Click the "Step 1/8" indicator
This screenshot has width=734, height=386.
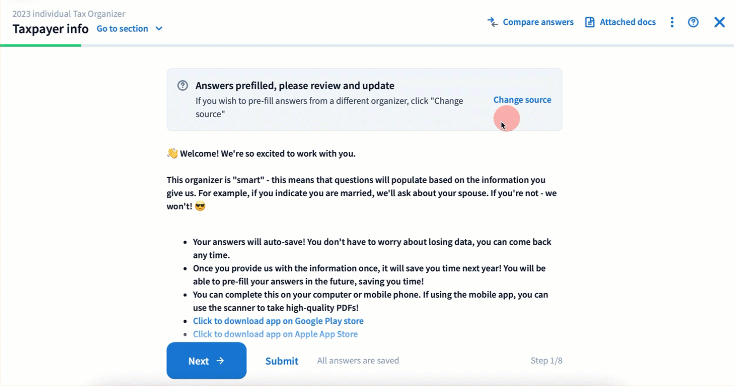coord(546,361)
